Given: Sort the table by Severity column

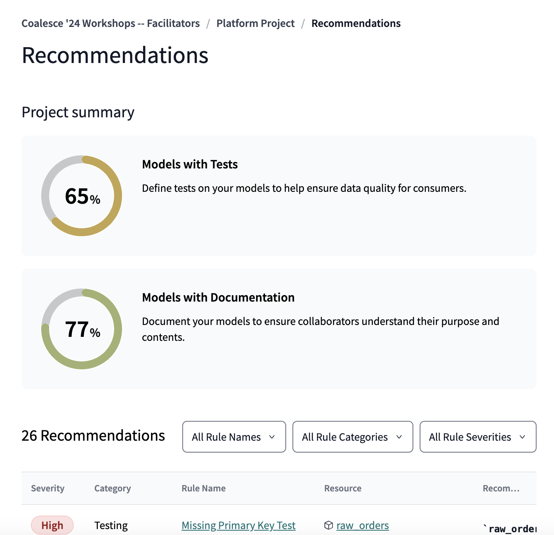Looking at the screenshot, I should (x=48, y=488).
